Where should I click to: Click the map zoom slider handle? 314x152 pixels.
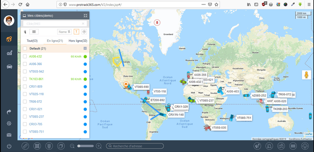(79, 146)
